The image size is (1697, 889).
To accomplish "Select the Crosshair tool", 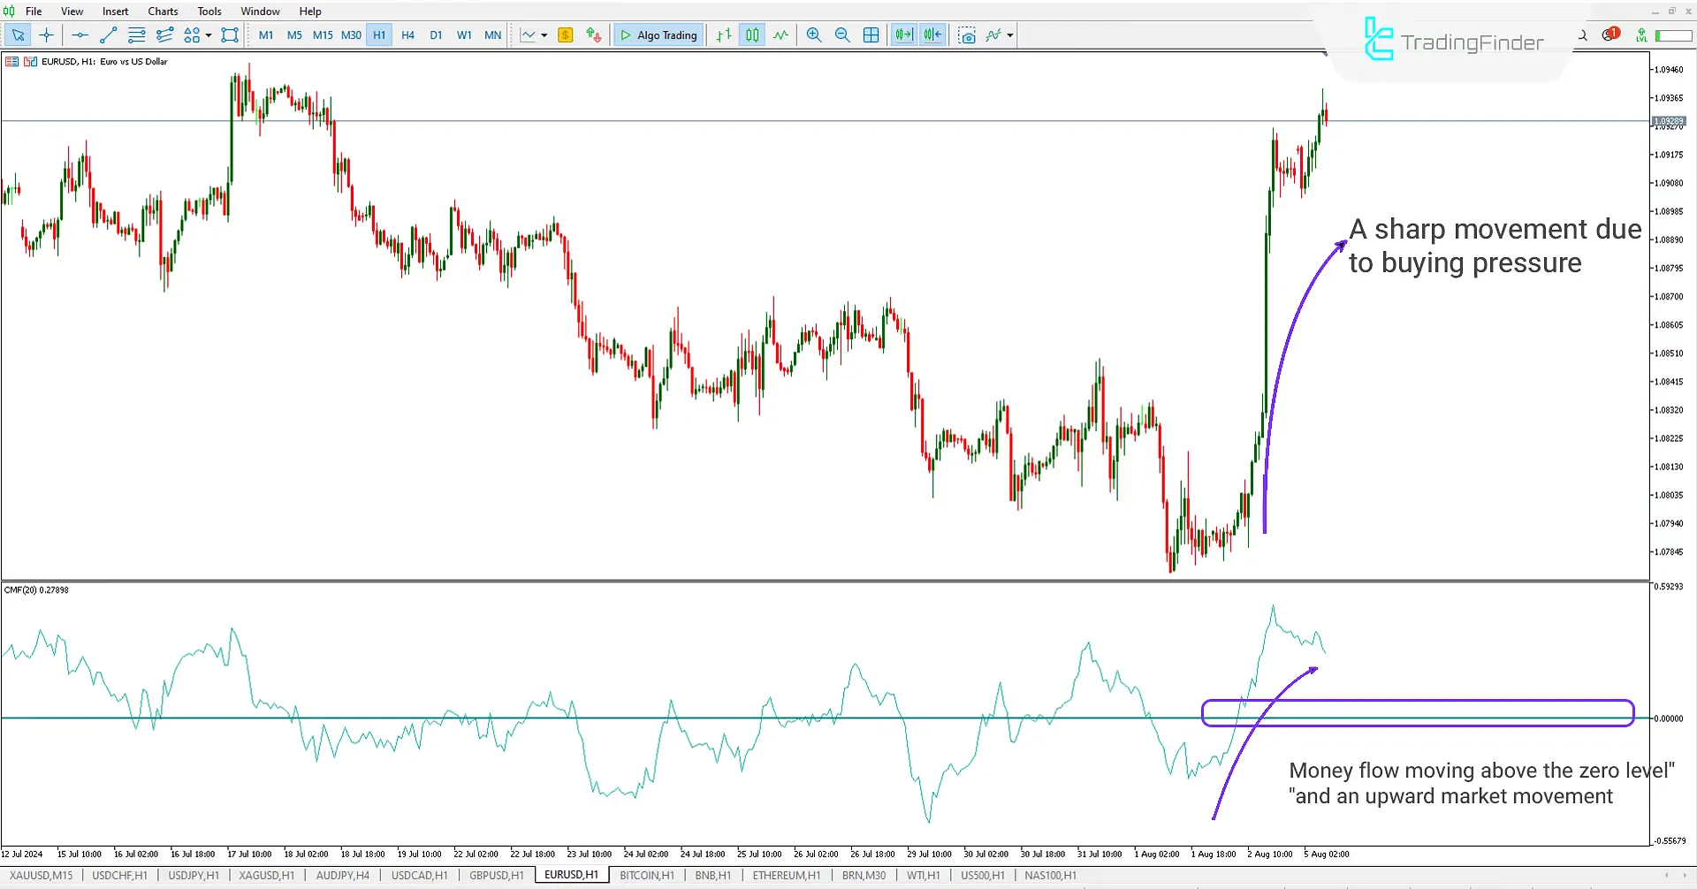I will point(46,35).
